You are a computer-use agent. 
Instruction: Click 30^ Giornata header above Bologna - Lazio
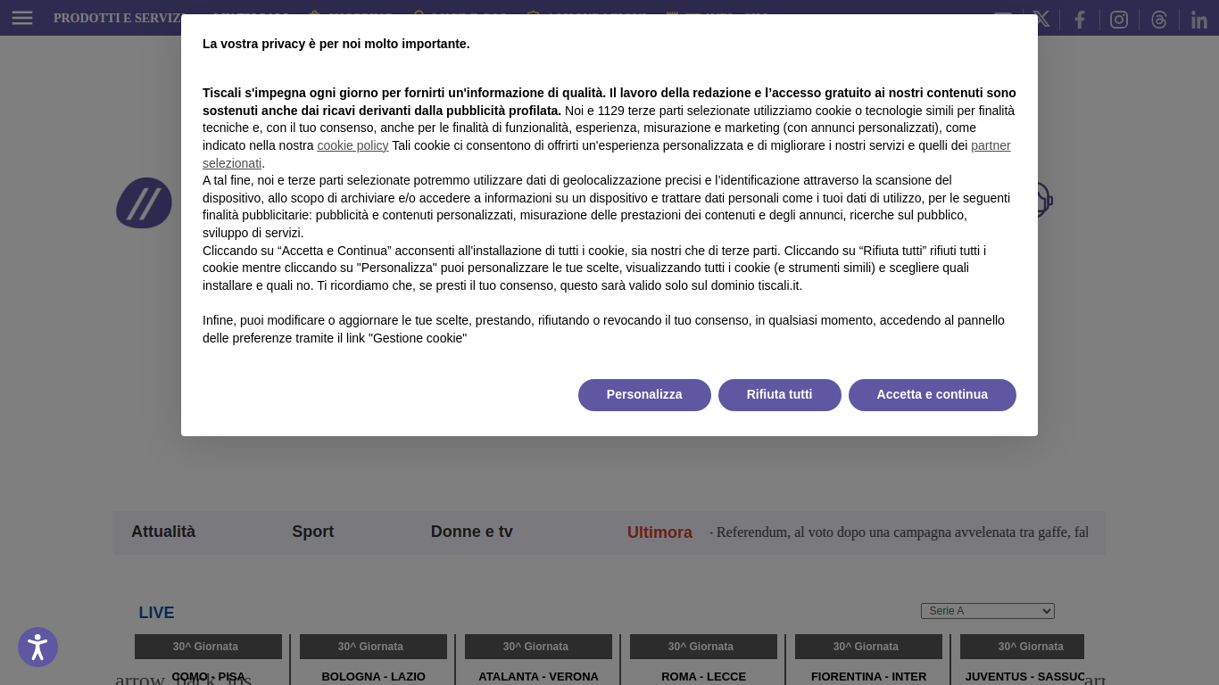[x=373, y=647]
